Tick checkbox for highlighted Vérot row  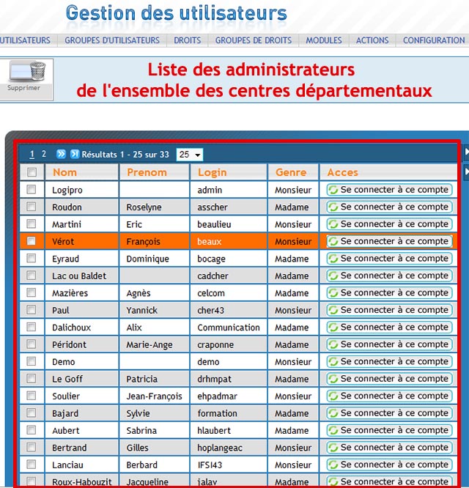[31, 240]
